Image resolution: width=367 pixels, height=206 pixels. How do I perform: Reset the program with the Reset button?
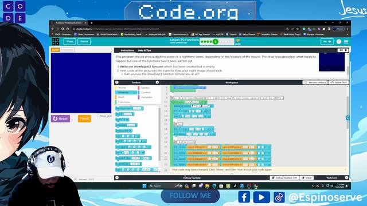pyautogui.click(x=60, y=118)
